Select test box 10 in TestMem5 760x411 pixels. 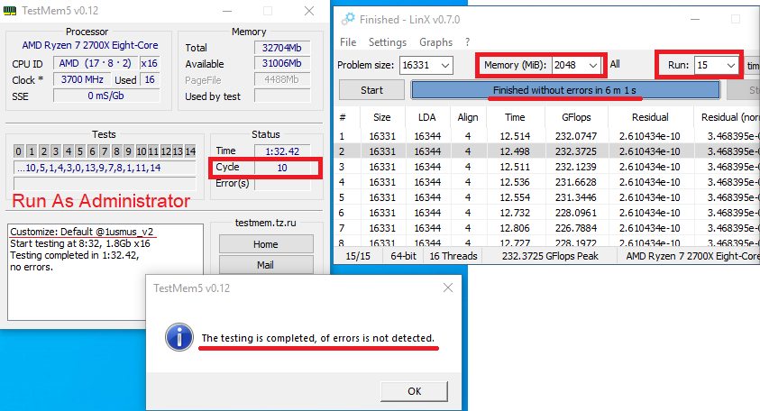(x=141, y=151)
